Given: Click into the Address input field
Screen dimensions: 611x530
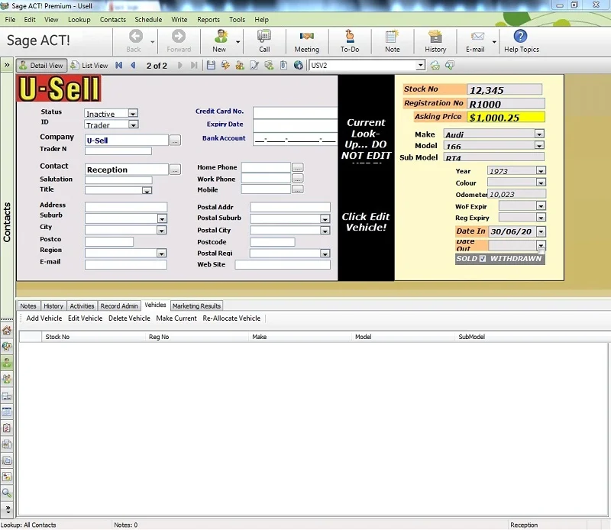Looking at the screenshot, I should click(126, 207).
